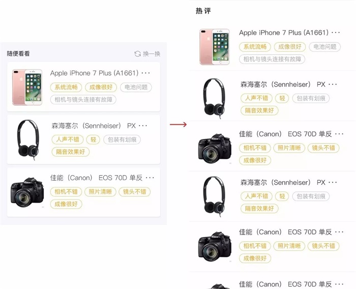Select 照片清晰 tag in 随便看看 panel
356x289 pixels.
click(x=100, y=192)
